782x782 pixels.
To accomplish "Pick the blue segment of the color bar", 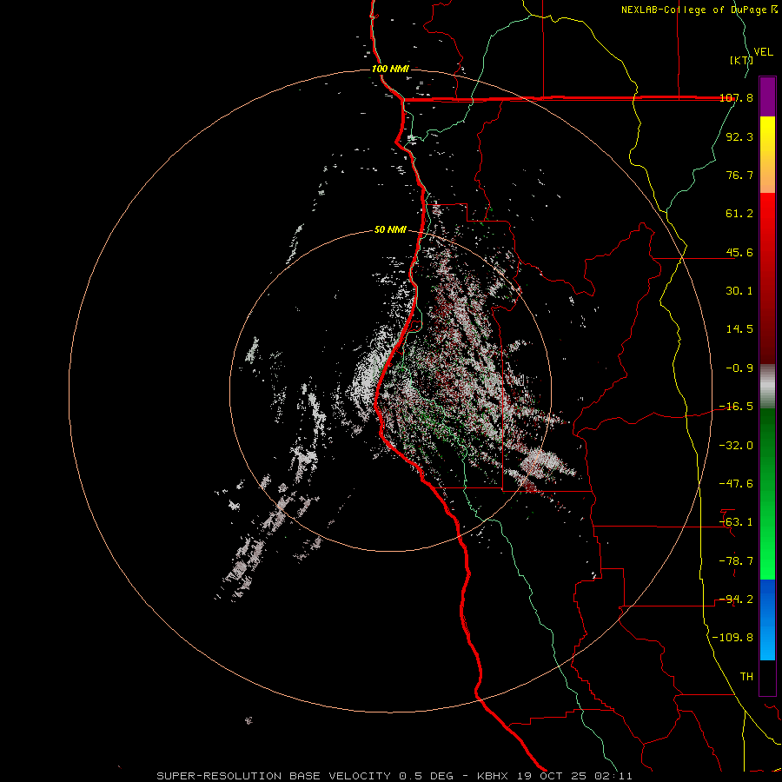I will (x=767, y=620).
